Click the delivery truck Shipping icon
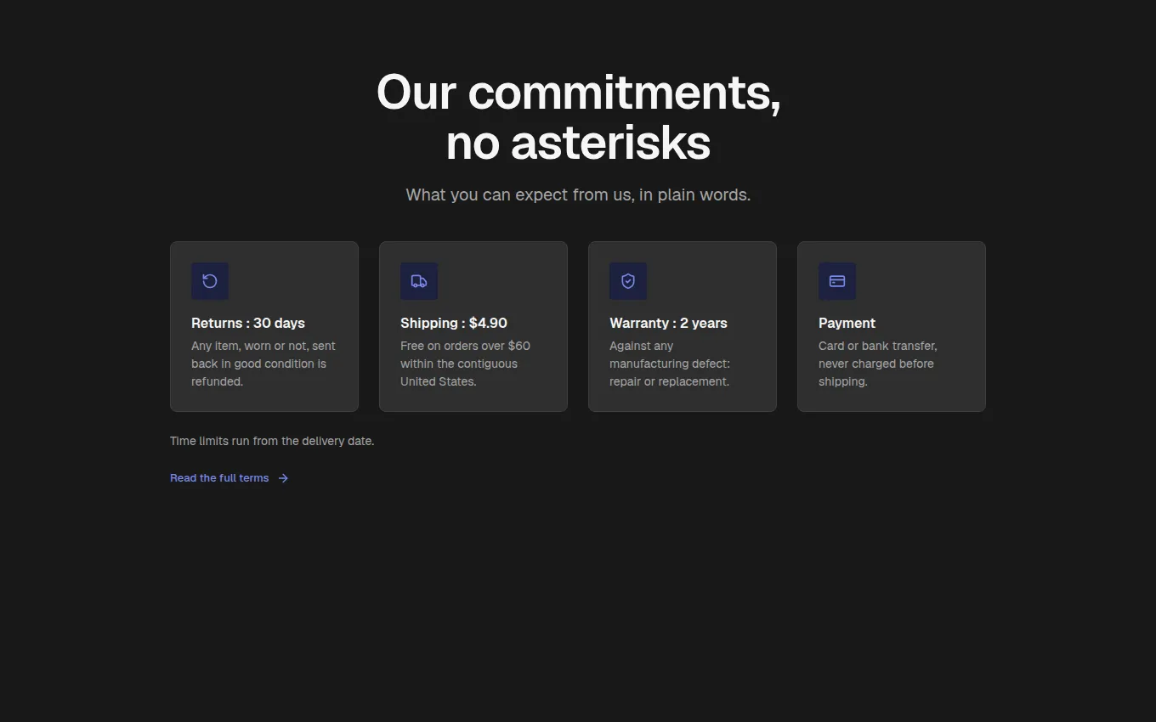 coord(419,281)
